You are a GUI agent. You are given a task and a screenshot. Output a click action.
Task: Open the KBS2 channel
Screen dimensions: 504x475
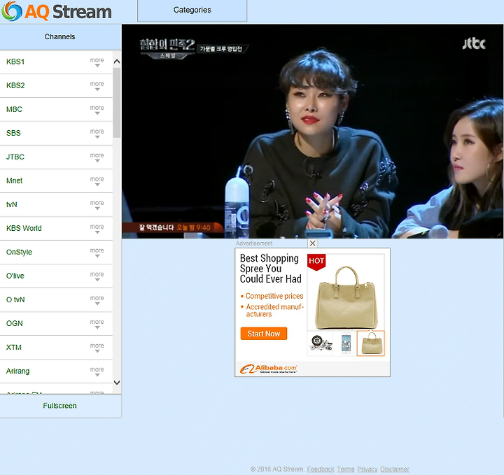click(15, 85)
